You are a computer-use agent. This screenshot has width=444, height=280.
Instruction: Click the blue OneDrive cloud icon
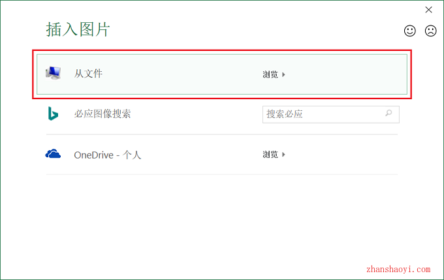(x=53, y=154)
